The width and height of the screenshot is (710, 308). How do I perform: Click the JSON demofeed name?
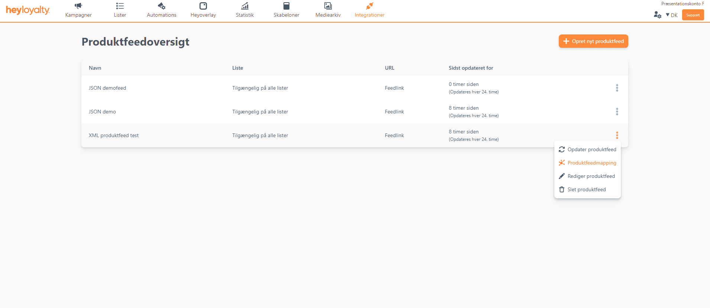(107, 88)
